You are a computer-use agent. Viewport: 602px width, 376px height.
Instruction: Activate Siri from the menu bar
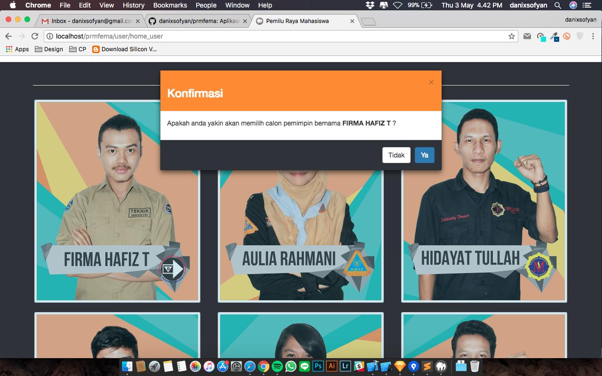573,5
